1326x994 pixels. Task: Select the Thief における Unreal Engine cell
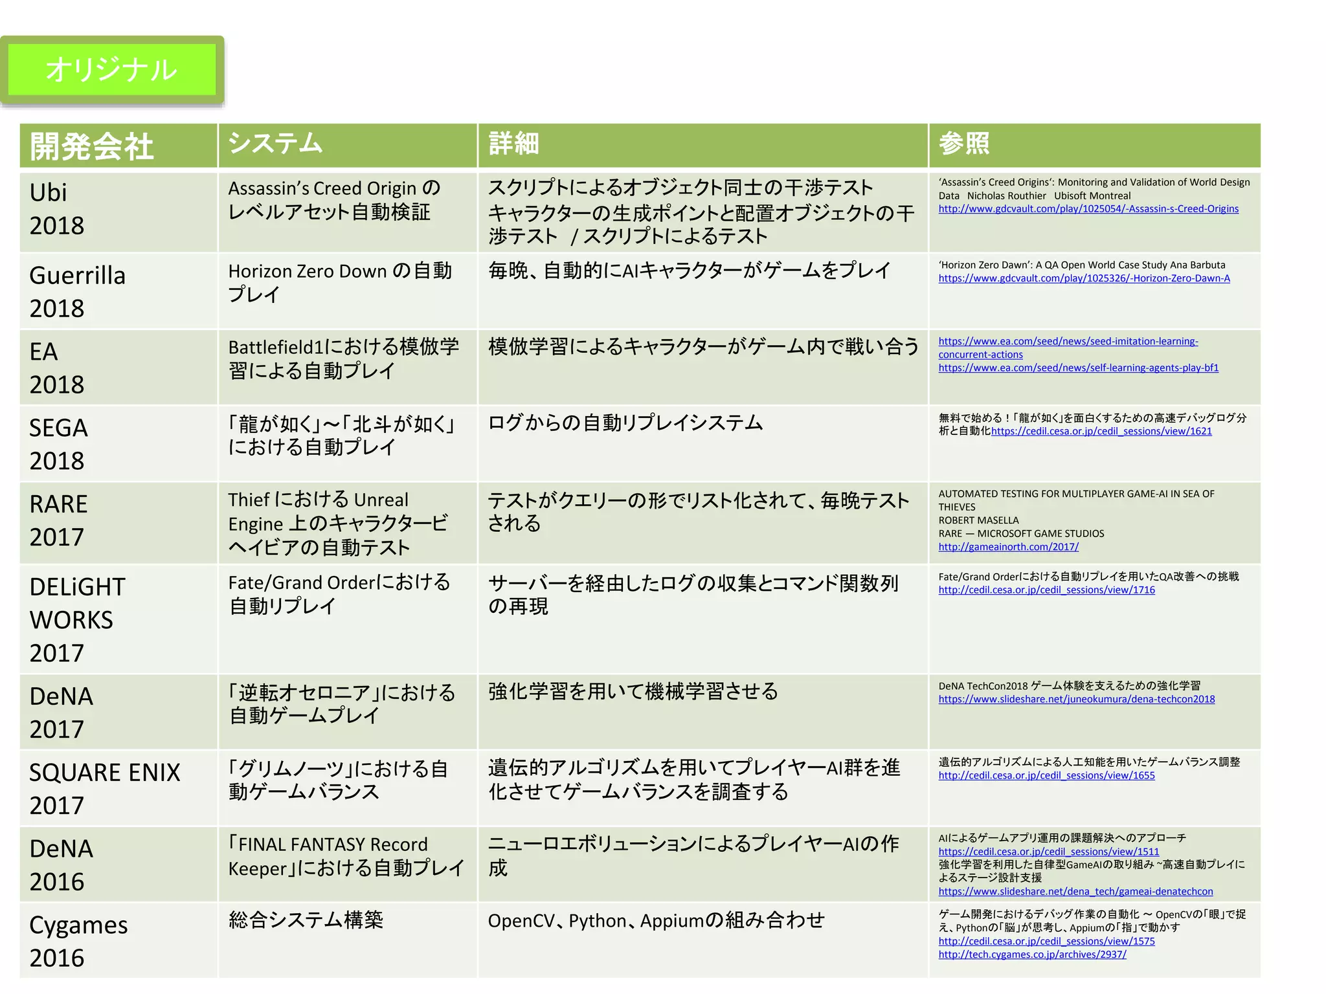click(348, 523)
